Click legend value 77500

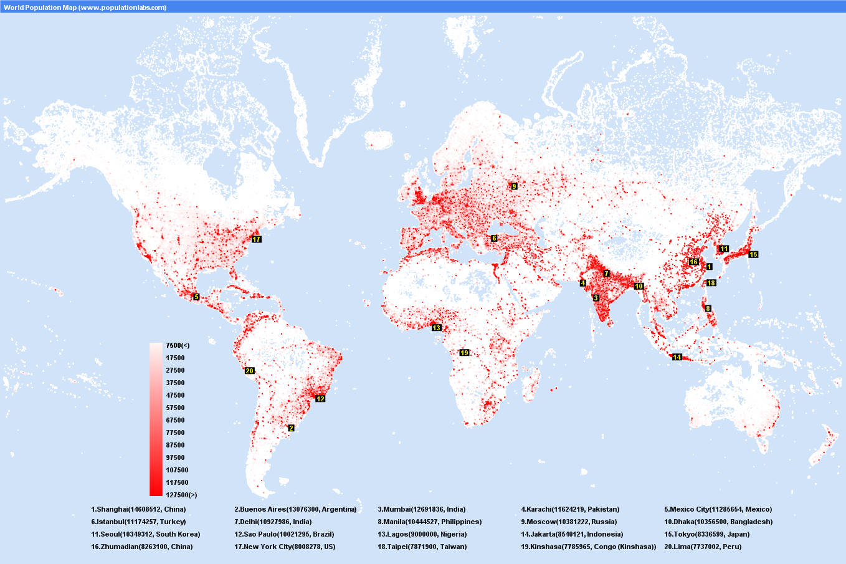[175, 433]
